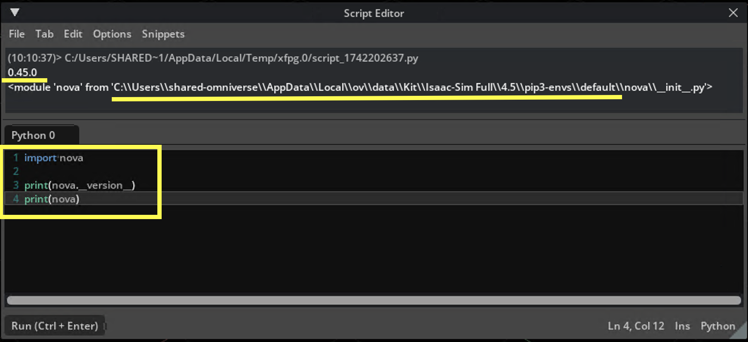Close the Script Editor window

click(733, 12)
